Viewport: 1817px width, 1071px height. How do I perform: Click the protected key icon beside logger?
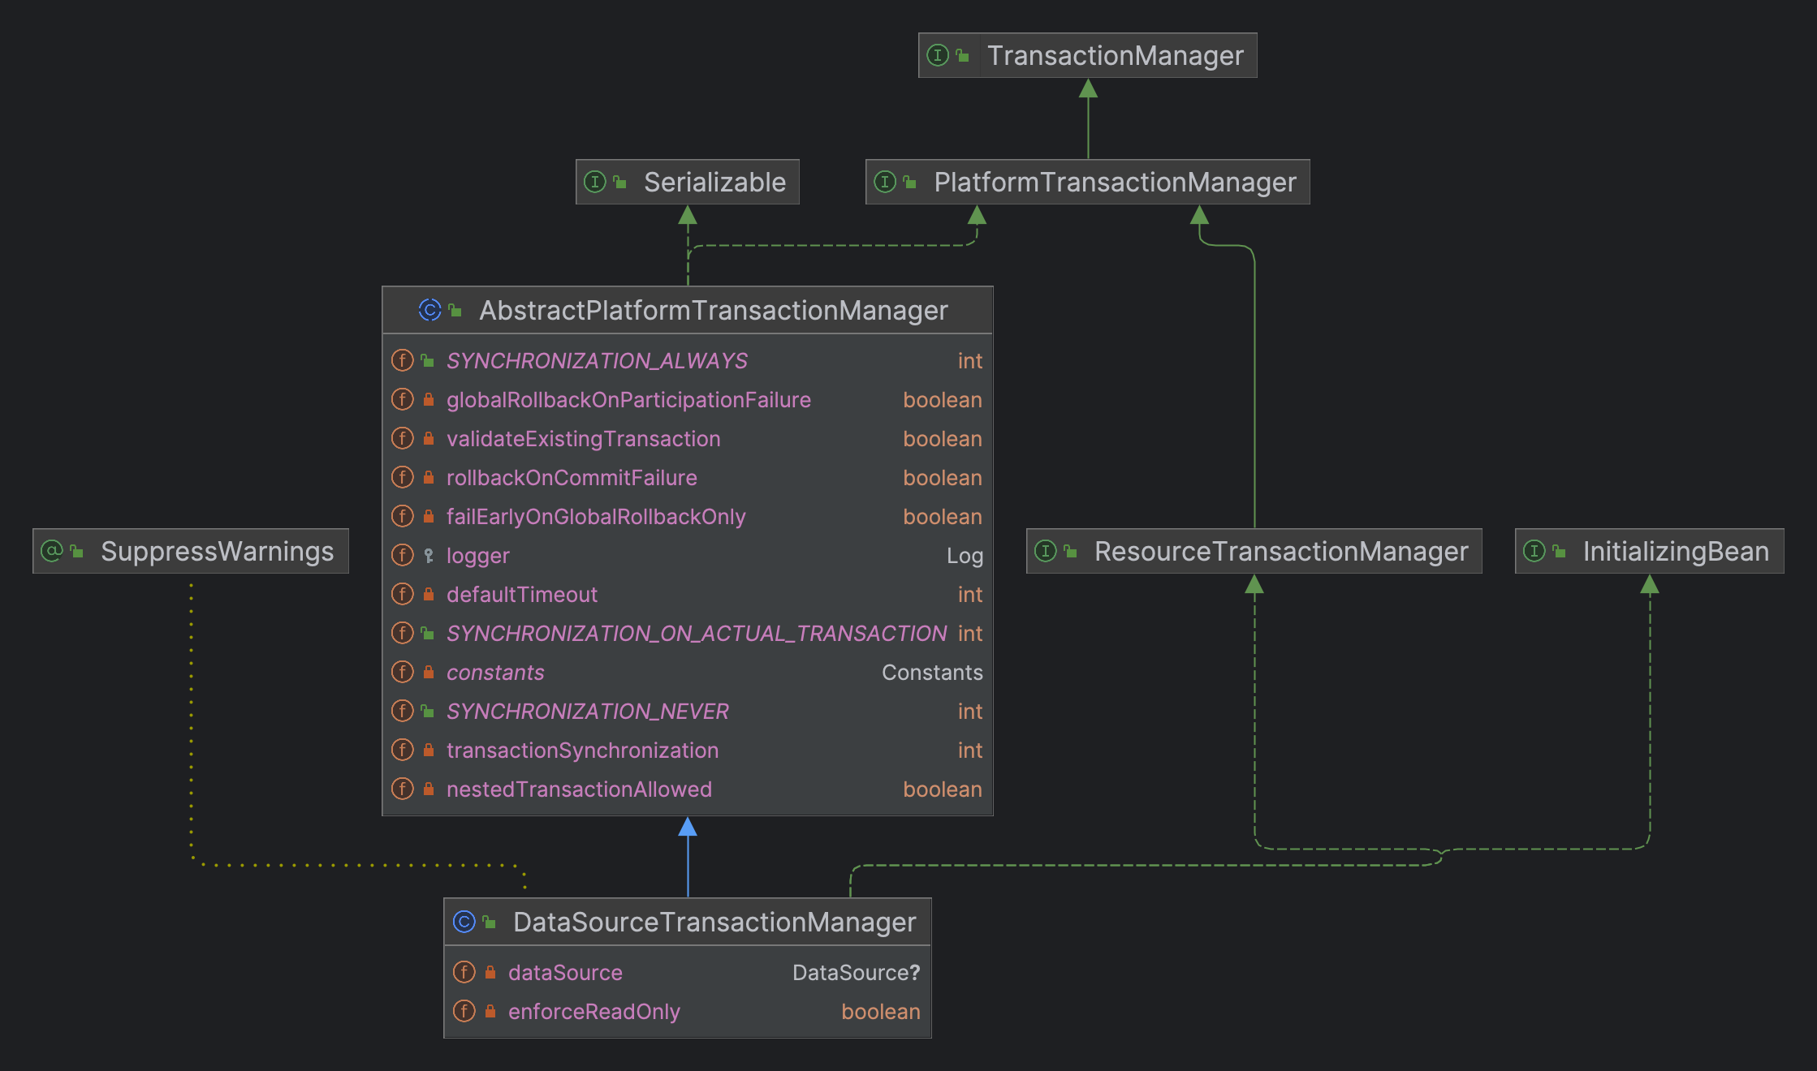click(x=429, y=556)
